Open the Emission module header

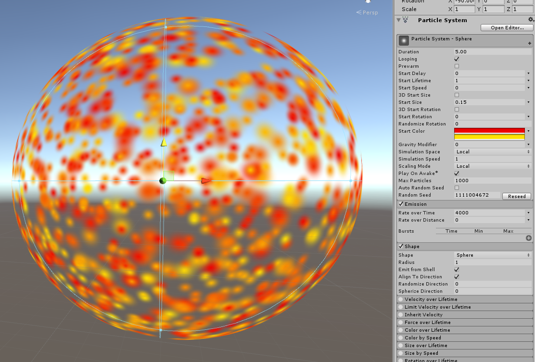click(x=465, y=204)
